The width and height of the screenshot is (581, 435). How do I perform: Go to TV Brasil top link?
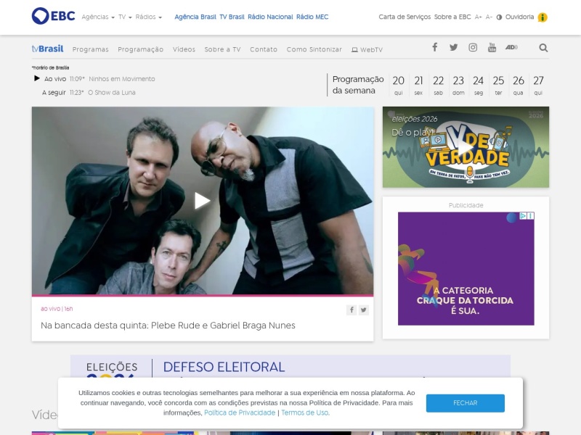pyautogui.click(x=232, y=17)
